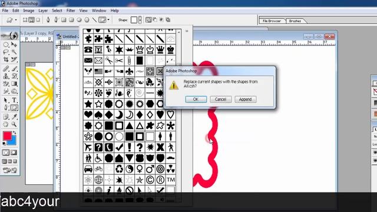Viewport: 377px width, 212px height.
Task: Open the Select menu
Action: point(57,11)
